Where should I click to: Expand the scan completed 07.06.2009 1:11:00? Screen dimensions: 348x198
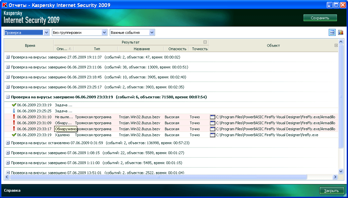(x=8, y=163)
